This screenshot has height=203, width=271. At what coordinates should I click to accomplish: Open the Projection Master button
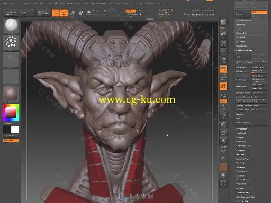click(11, 13)
